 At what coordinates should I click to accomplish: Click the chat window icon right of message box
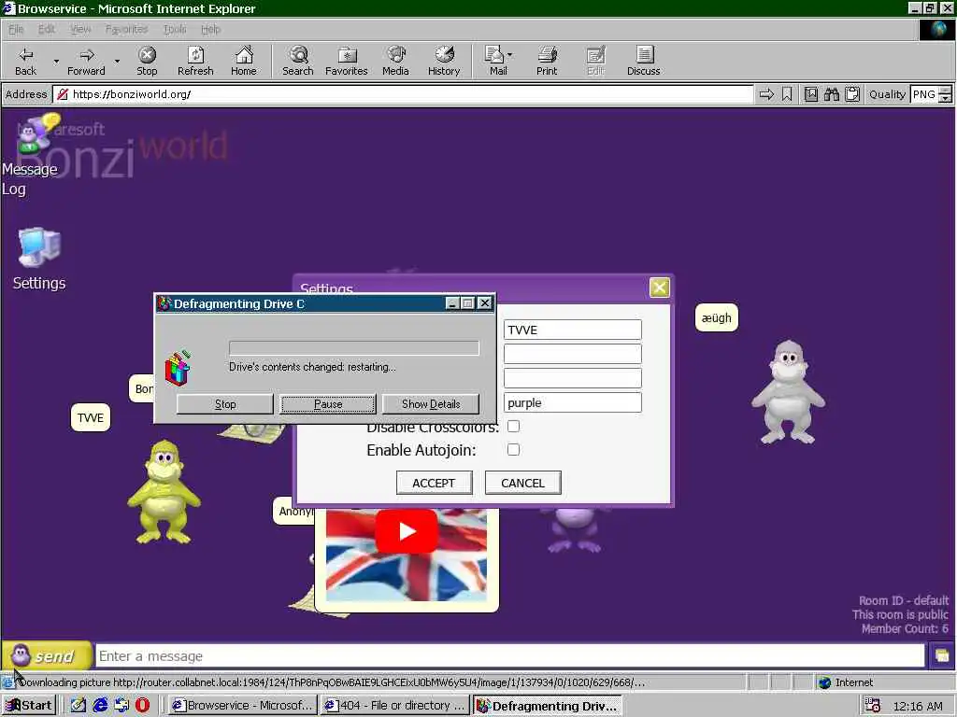point(942,656)
